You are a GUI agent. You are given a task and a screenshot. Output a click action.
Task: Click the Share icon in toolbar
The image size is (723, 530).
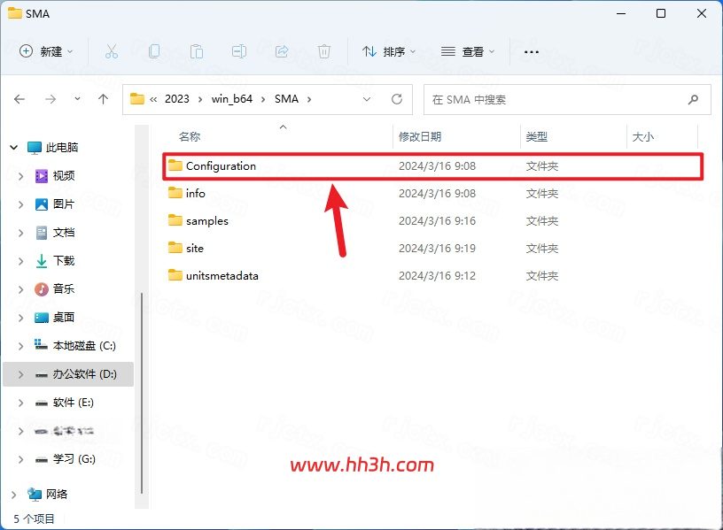282,51
